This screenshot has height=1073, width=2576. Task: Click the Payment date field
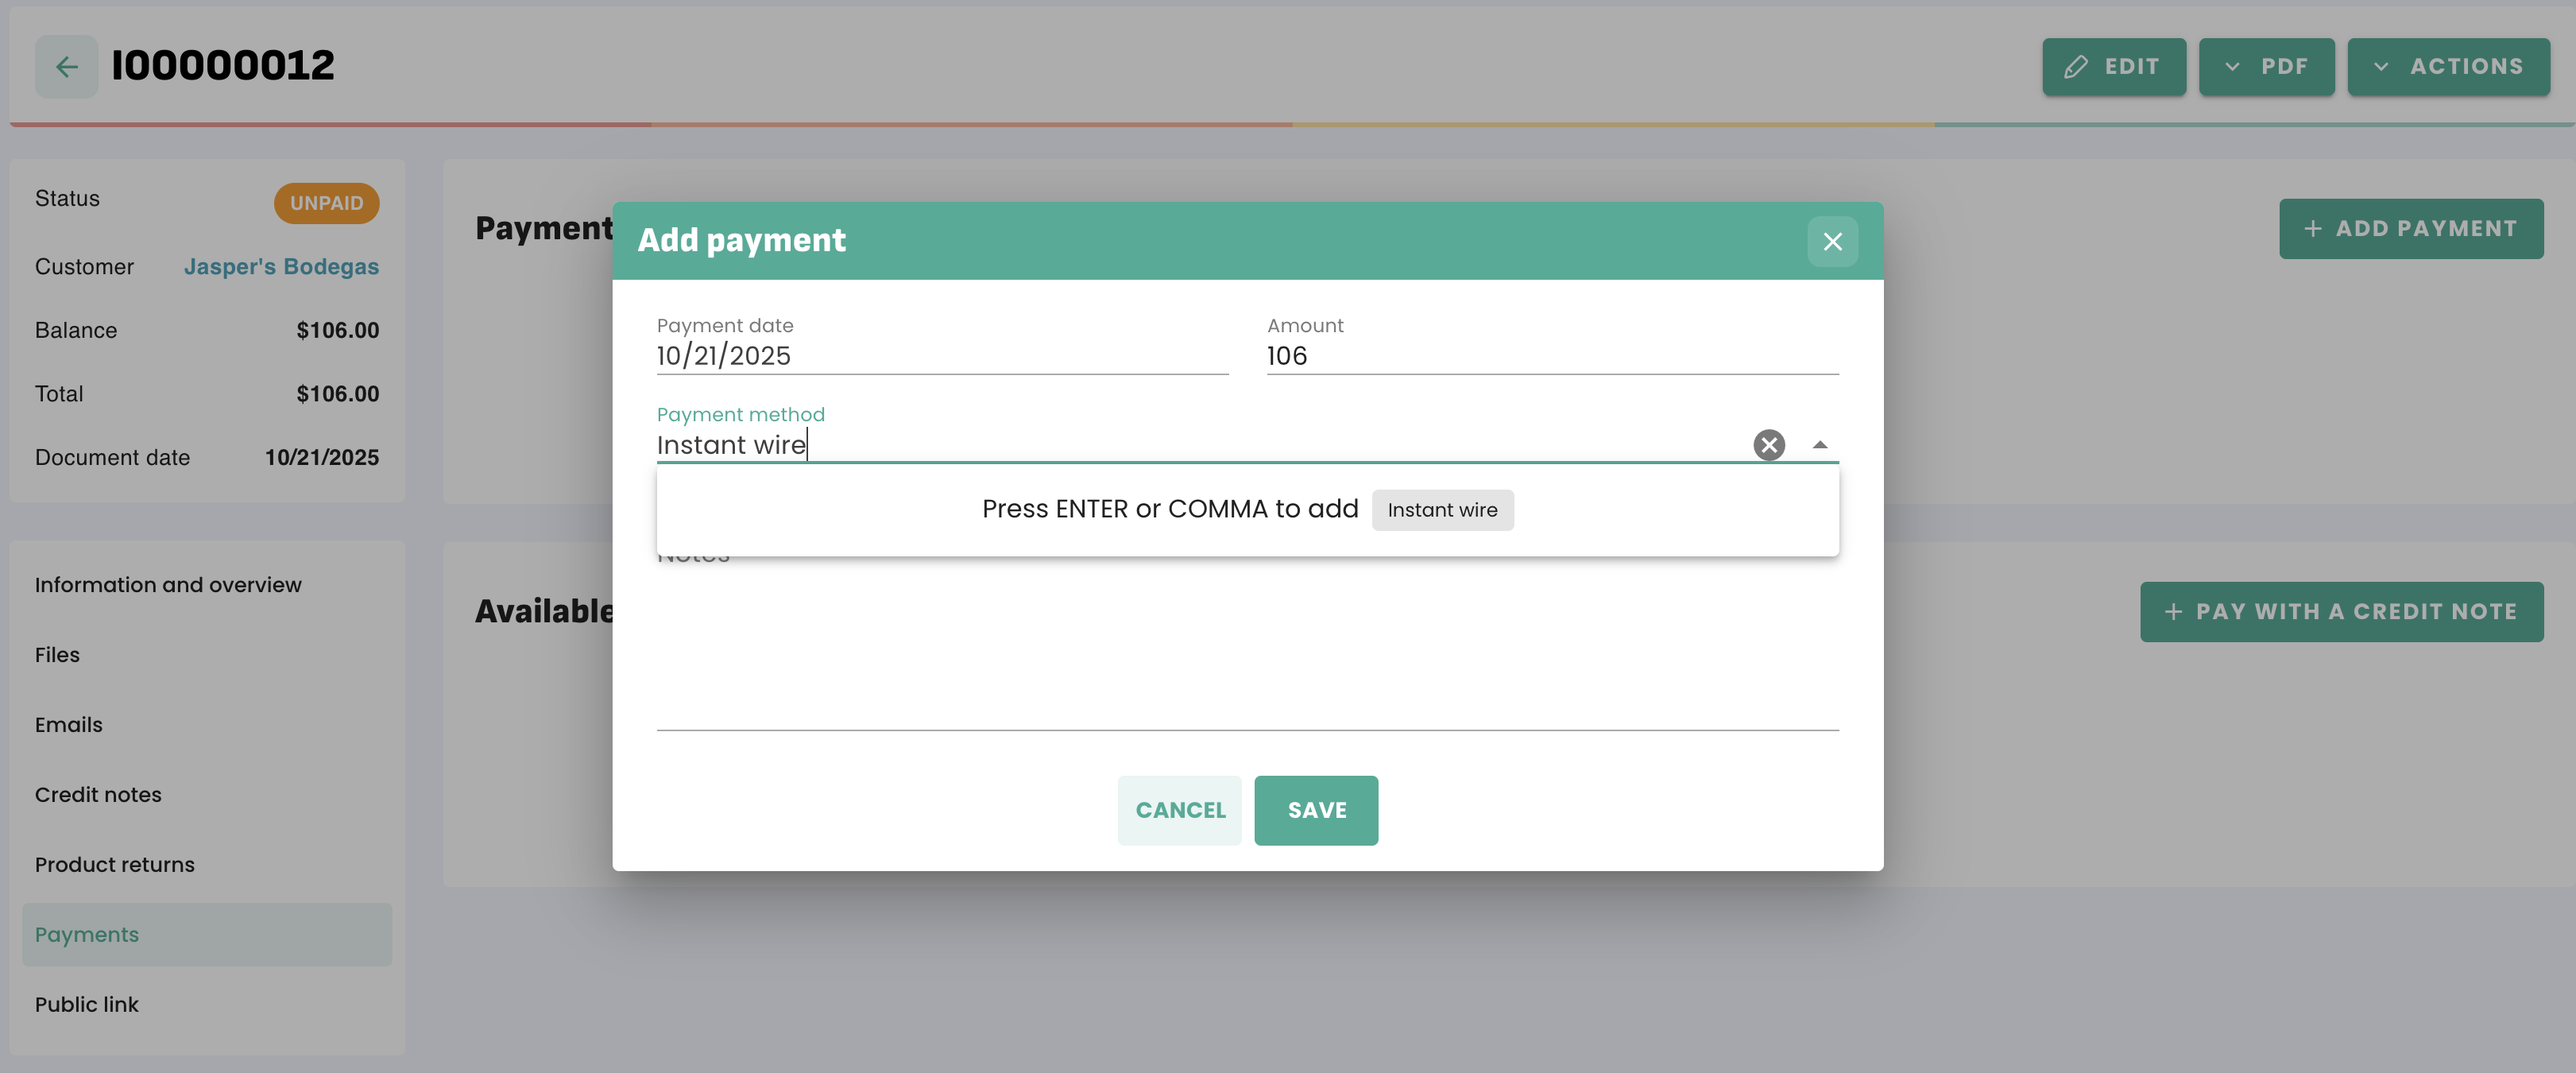click(941, 356)
